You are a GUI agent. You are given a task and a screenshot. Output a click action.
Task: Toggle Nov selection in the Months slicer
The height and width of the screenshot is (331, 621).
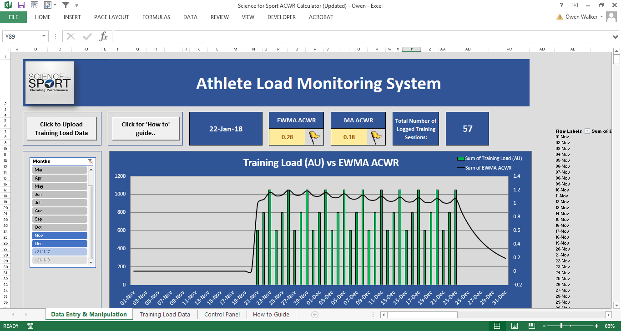pos(59,235)
